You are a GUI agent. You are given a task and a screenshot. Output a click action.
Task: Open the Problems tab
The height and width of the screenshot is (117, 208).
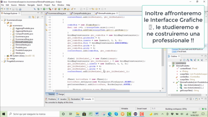click(51, 99)
